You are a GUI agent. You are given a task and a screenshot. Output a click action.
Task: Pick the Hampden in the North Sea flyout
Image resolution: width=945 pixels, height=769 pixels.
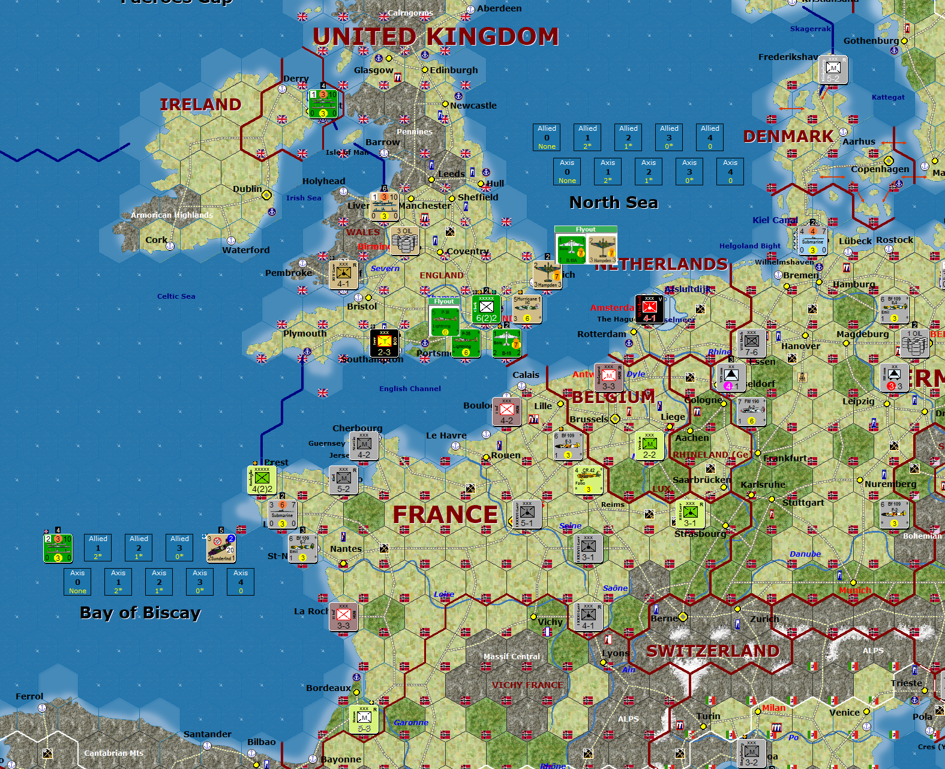click(x=602, y=250)
